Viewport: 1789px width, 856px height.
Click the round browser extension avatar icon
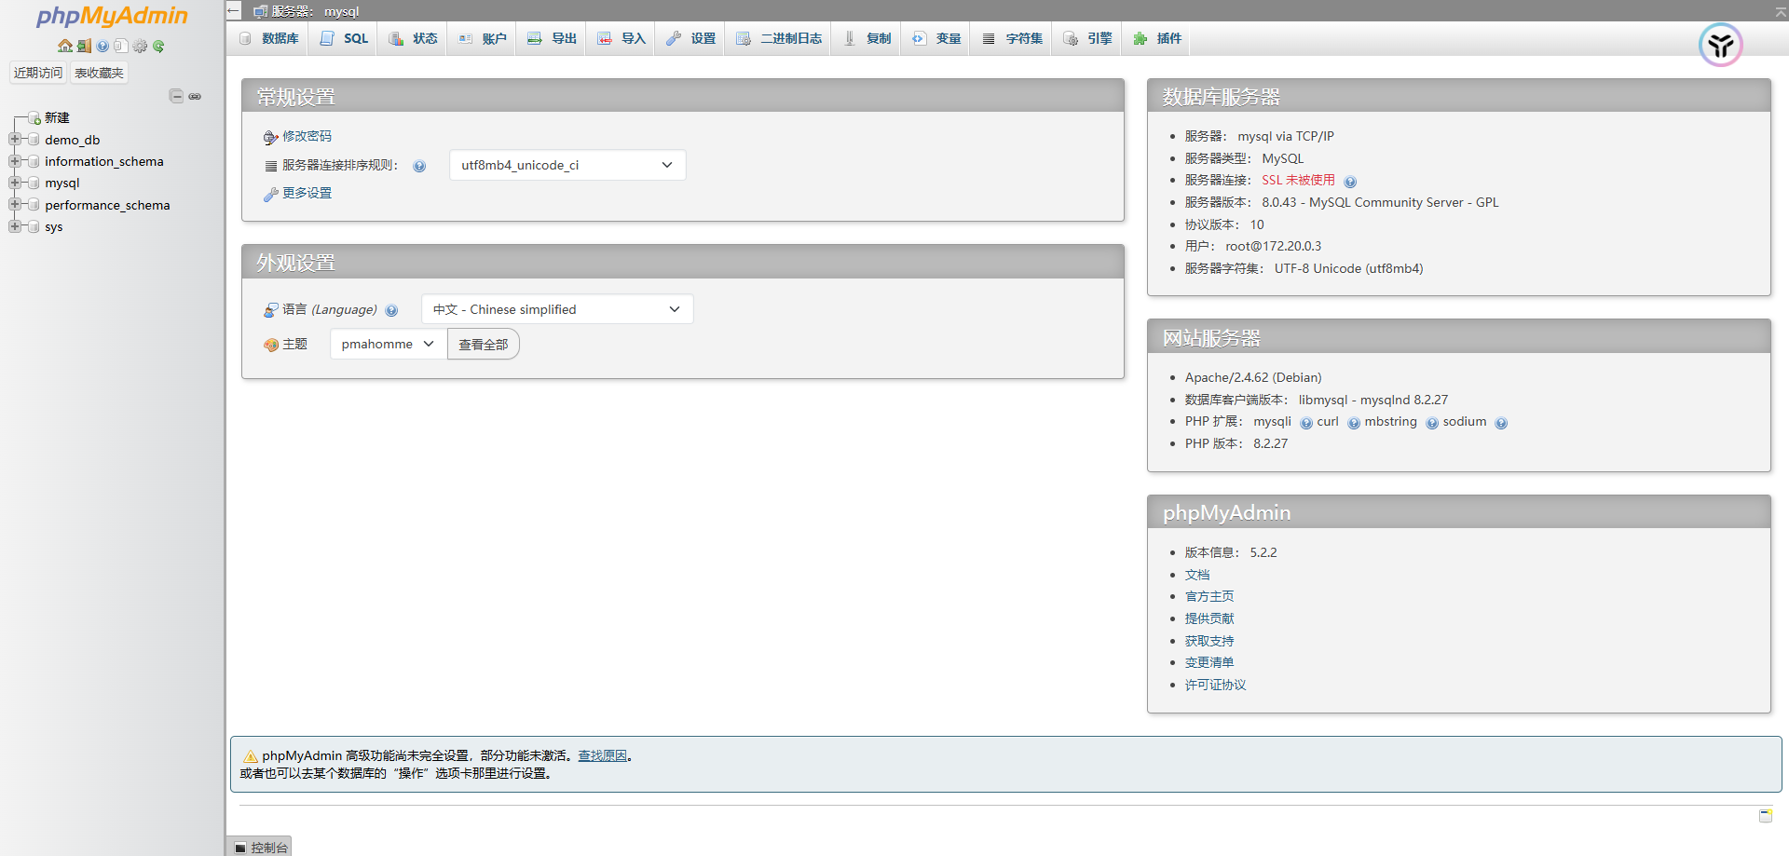tap(1720, 45)
